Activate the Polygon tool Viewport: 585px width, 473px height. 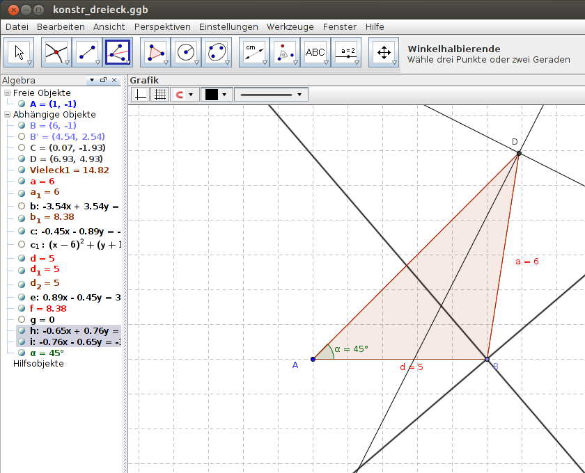(155, 51)
